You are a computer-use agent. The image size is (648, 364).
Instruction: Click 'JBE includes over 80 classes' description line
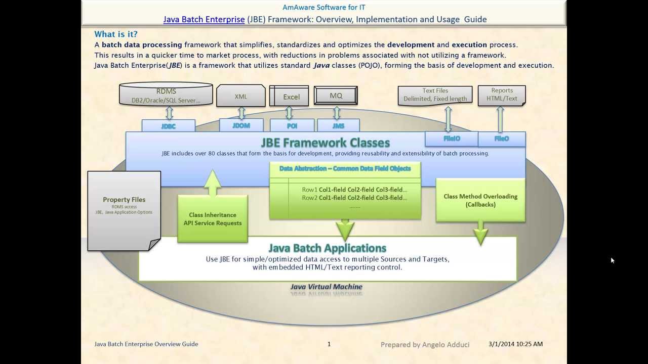[x=326, y=153]
